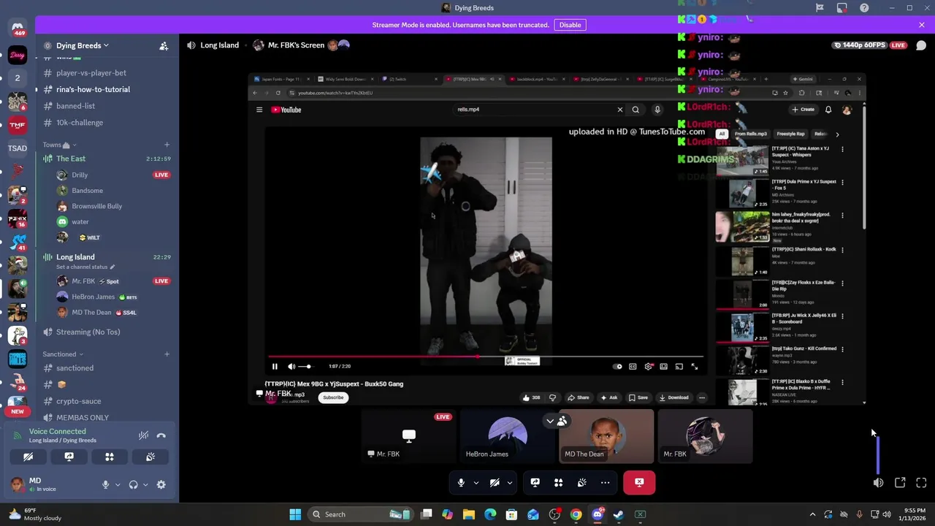Open File Explorer from the taskbar
This screenshot has height=526, width=935.
(x=469, y=514)
